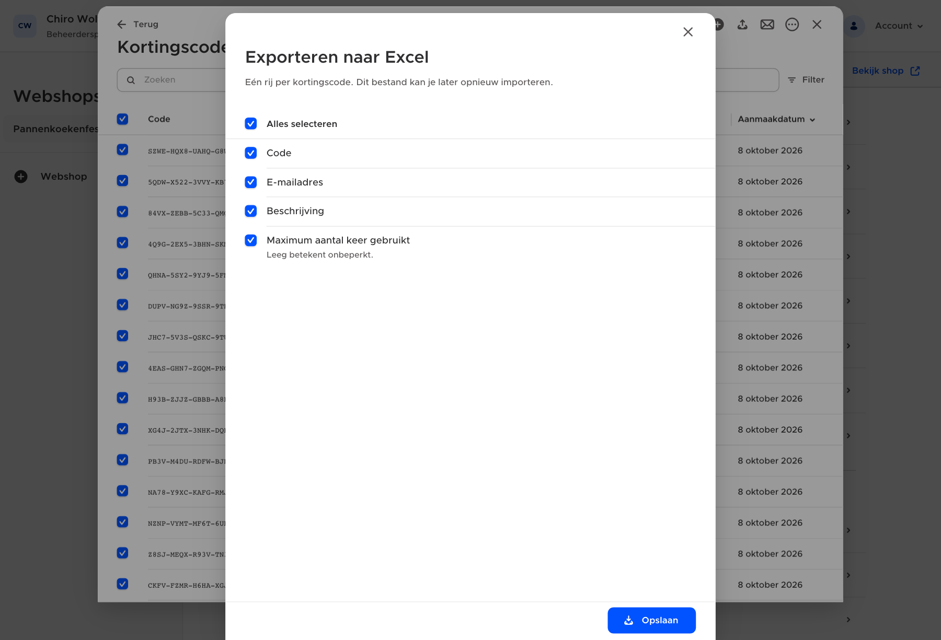The width and height of the screenshot is (941, 640).
Task: Uncheck the Code column checkbox
Action: [x=251, y=153]
